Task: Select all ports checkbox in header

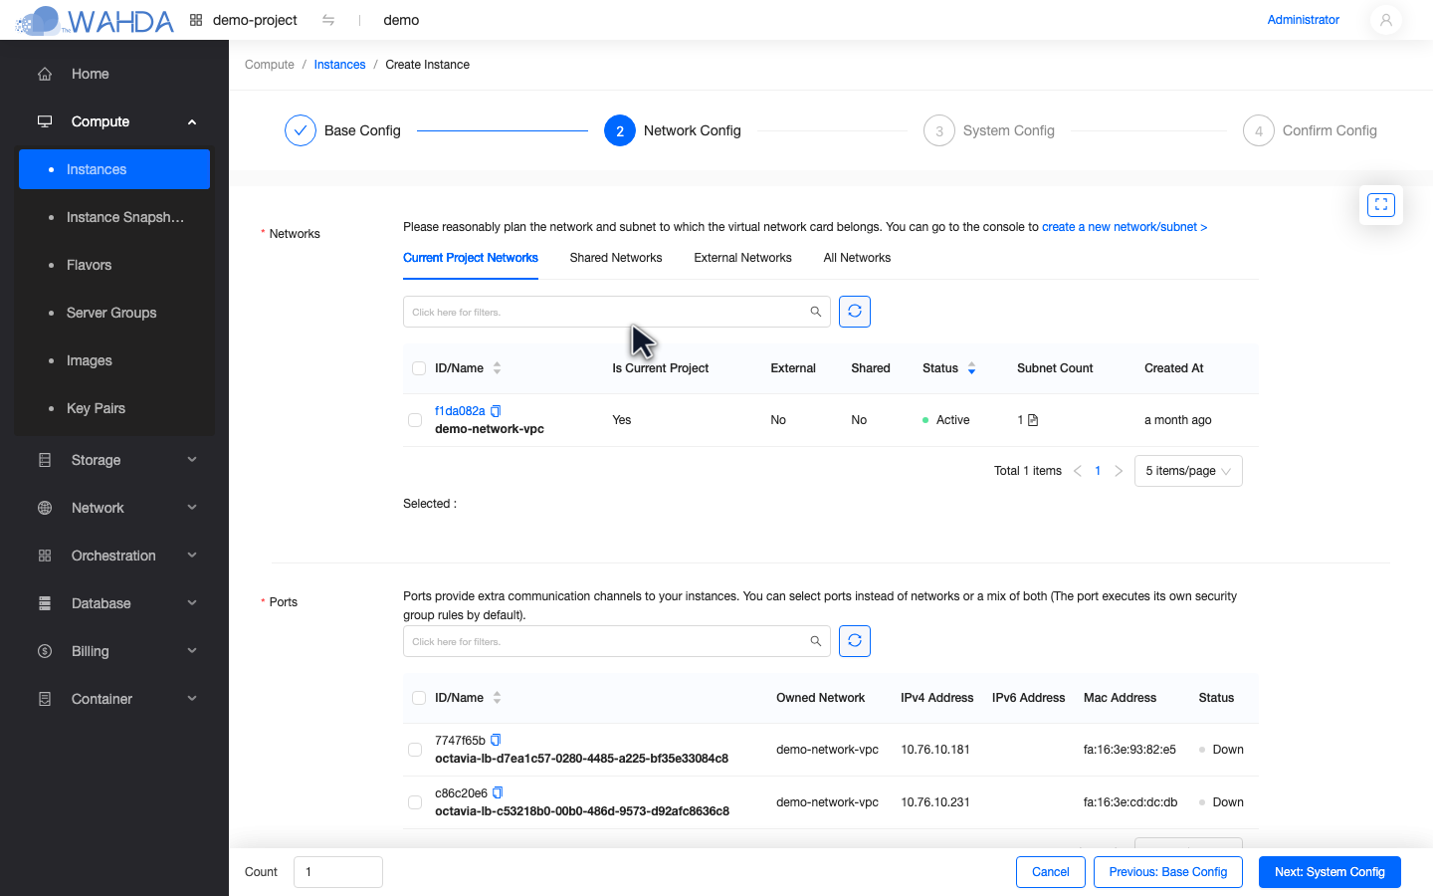Action: (x=419, y=698)
